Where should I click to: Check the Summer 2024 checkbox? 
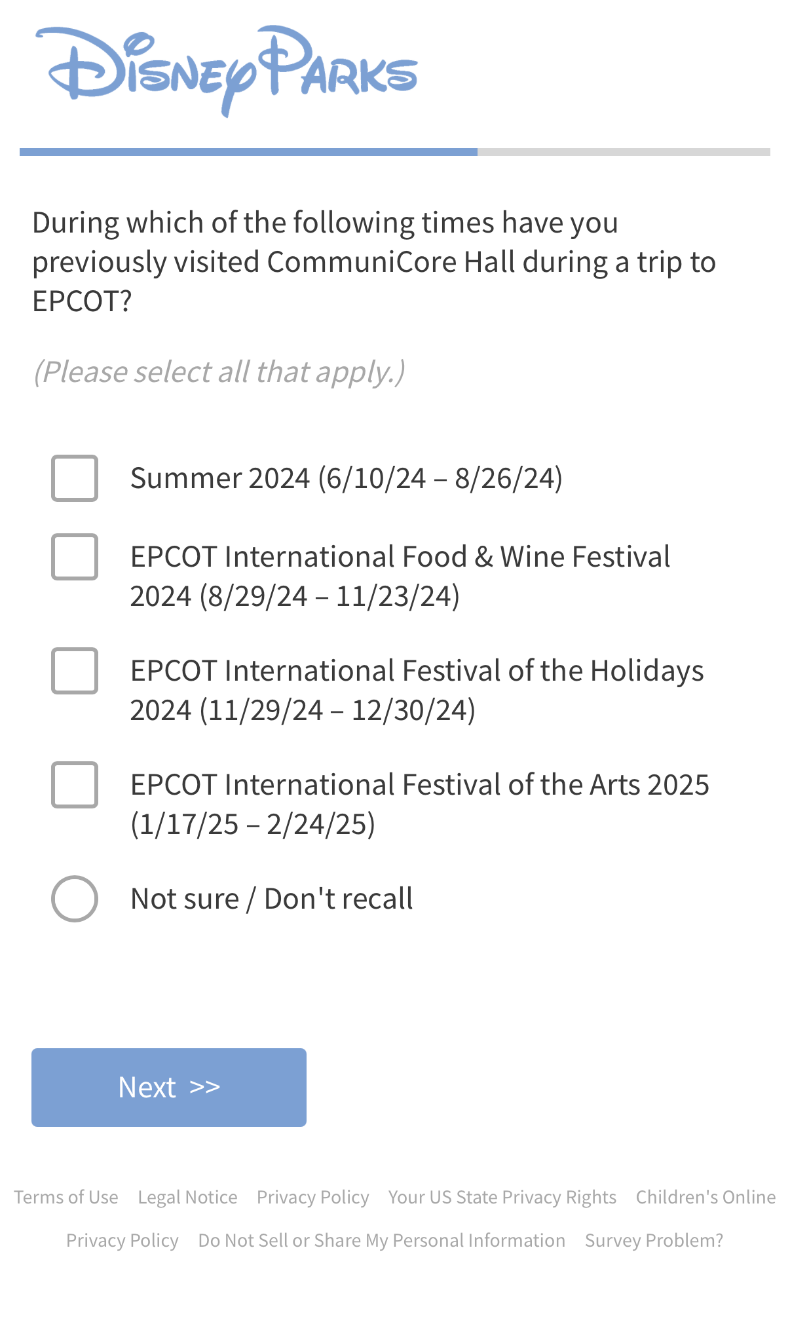click(x=75, y=478)
